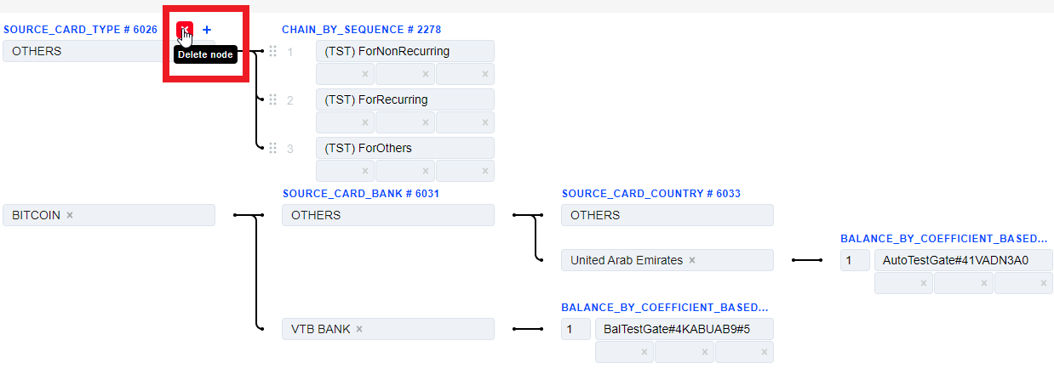
Task: Click the drag handle beside row 2
Action: click(273, 99)
